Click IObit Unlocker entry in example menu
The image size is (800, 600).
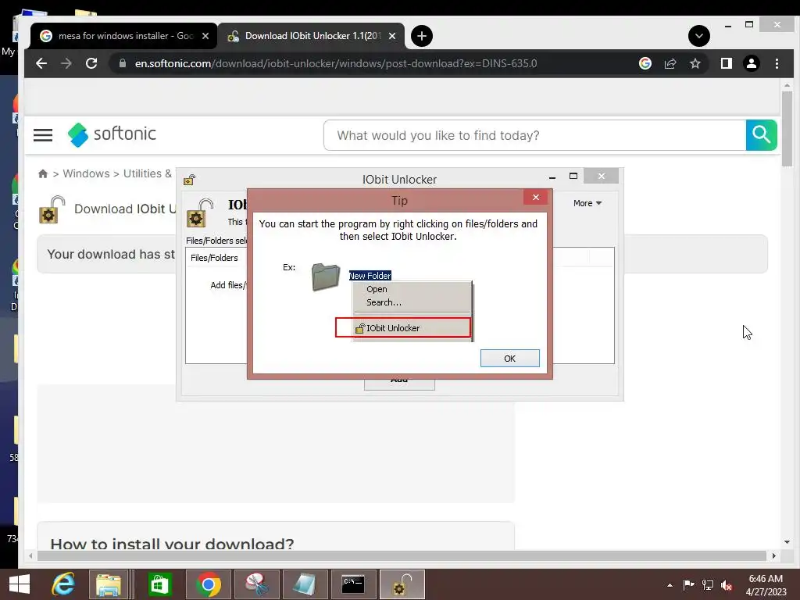[402, 328]
